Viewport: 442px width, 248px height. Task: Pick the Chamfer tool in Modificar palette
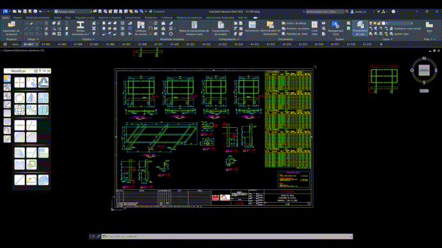coord(31,137)
